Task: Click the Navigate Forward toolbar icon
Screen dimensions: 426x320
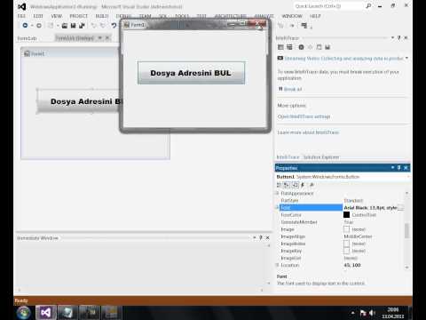Action: pos(39,26)
